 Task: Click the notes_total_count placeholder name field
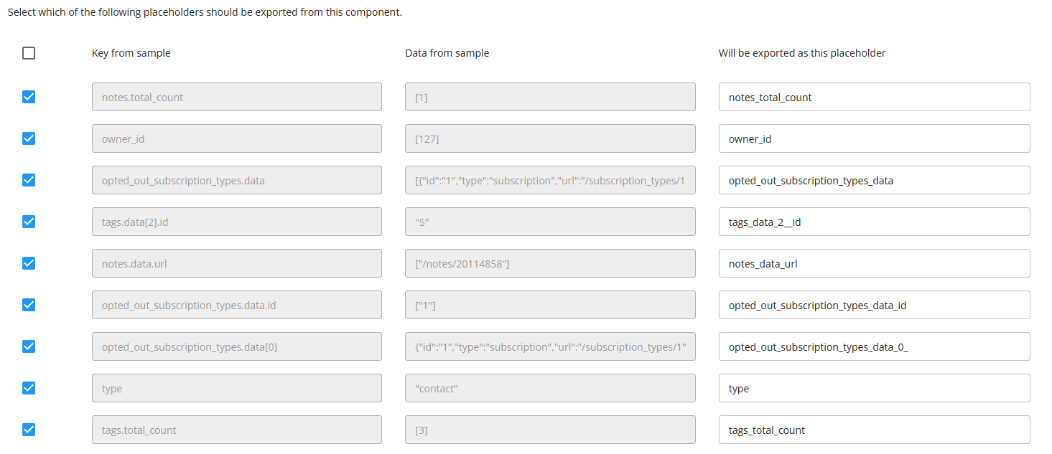point(873,96)
